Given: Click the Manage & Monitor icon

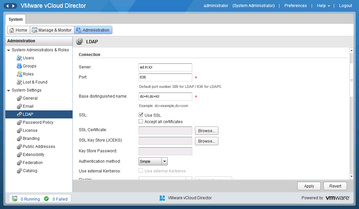Looking at the screenshot, I should coord(35,30).
